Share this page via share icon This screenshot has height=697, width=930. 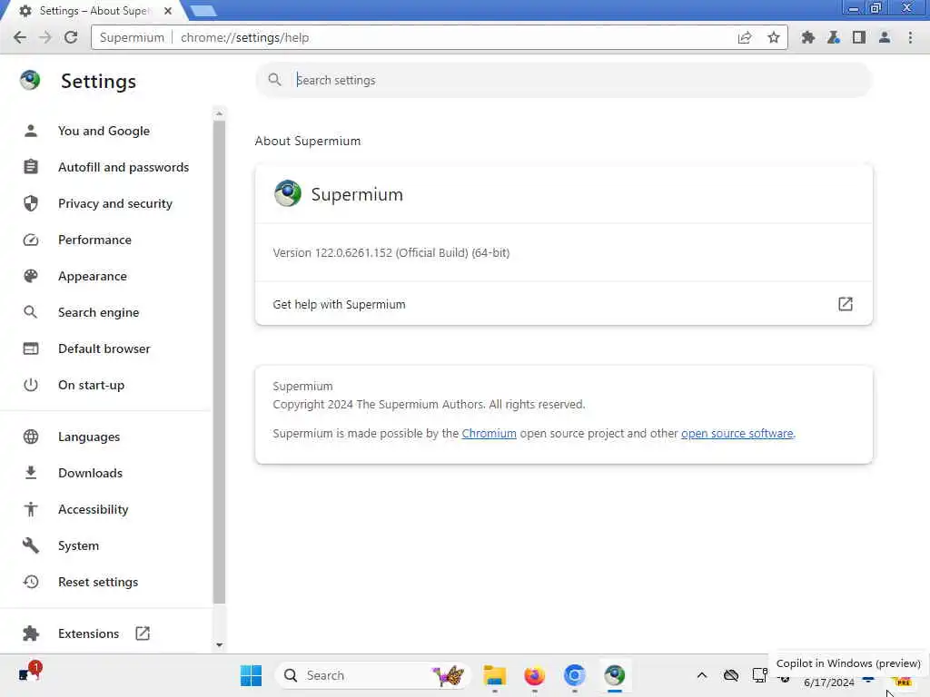[745, 37]
